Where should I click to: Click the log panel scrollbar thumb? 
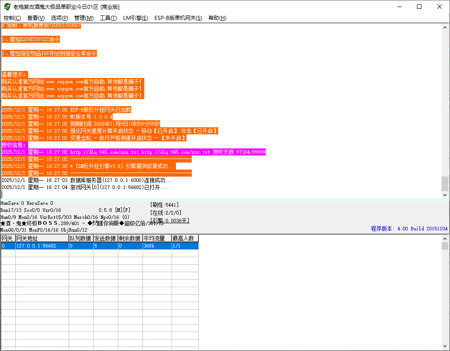[445, 183]
